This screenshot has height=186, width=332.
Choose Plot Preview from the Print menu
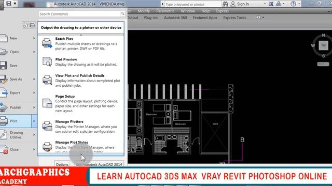81,62
